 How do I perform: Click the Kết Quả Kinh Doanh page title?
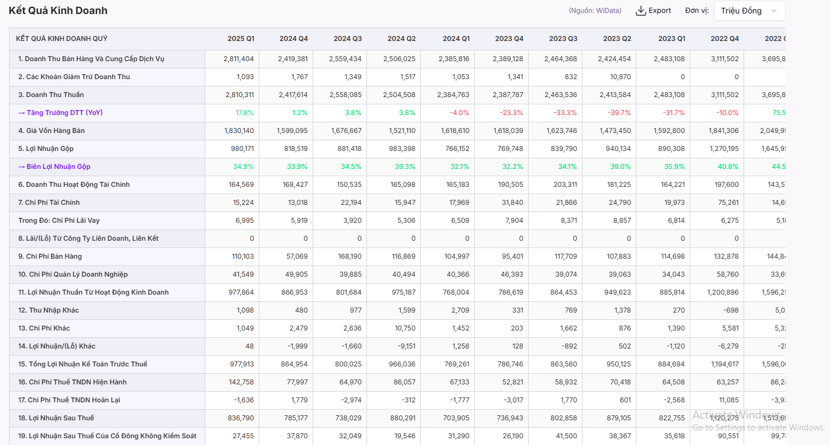tap(58, 11)
